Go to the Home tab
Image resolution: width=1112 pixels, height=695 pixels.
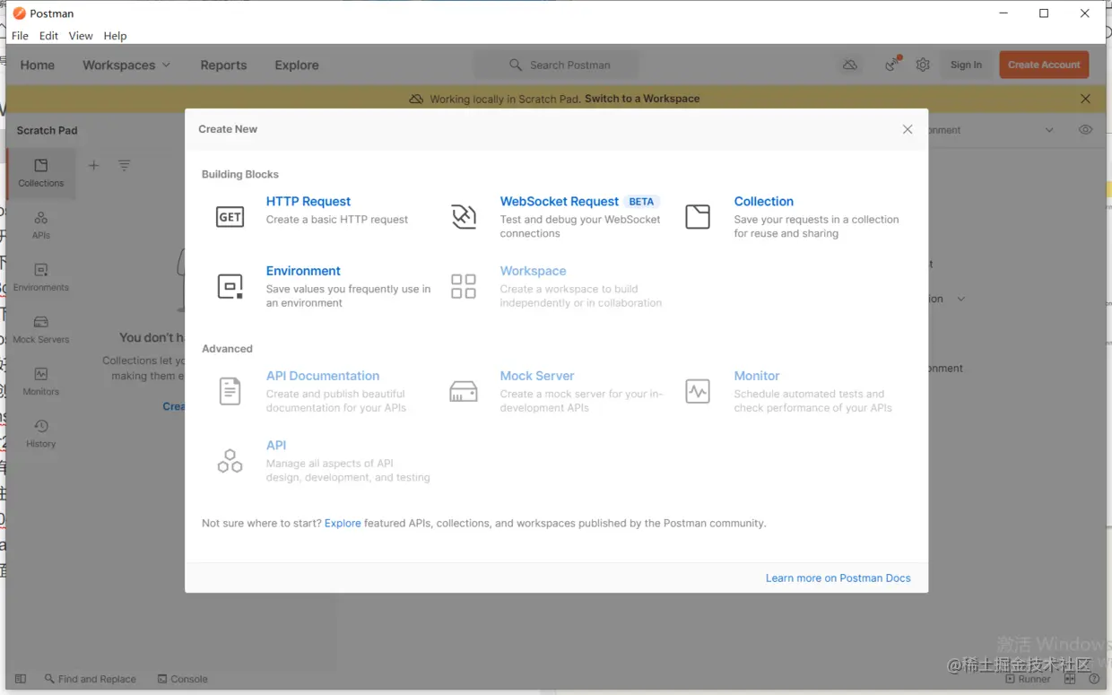click(38, 65)
